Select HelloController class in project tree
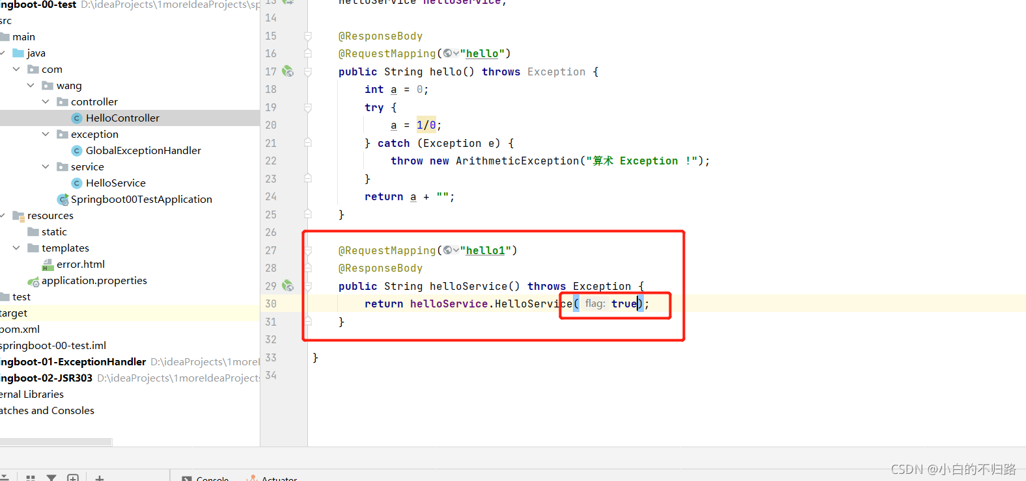Screen dimensions: 1026x481 point(122,118)
